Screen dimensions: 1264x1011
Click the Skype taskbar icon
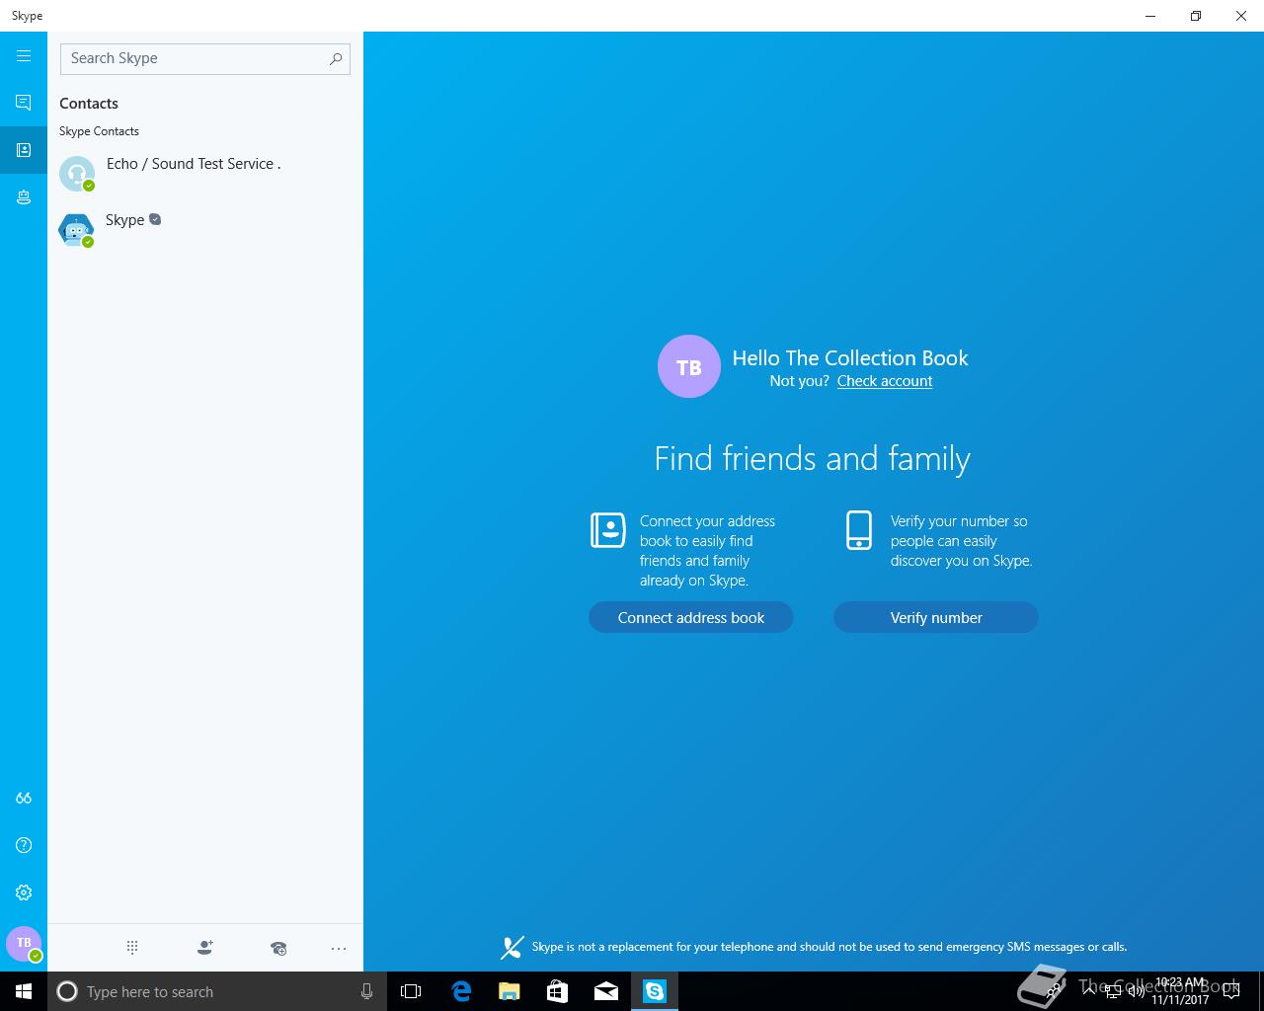(655, 991)
